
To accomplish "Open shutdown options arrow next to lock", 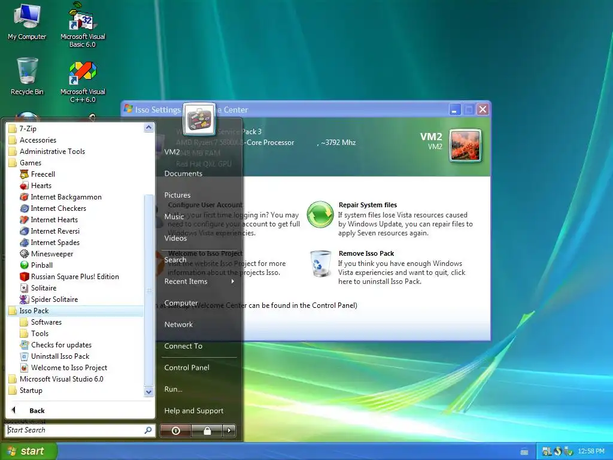I will pyautogui.click(x=229, y=430).
